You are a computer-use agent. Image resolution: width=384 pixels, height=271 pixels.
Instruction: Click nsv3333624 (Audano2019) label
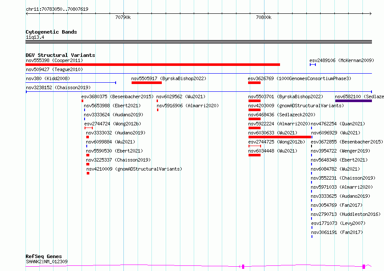113,115
